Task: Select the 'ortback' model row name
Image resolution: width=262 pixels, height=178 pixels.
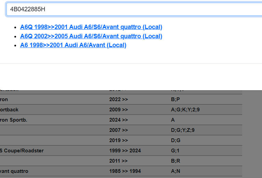Action: coord(9,110)
